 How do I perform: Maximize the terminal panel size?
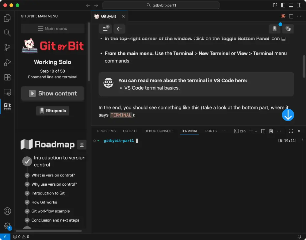click(291, 131)
